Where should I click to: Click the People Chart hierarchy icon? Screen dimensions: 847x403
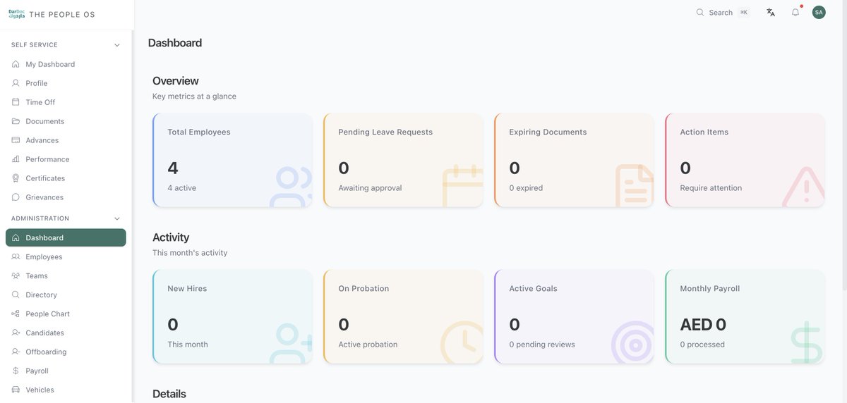(16, 314)
